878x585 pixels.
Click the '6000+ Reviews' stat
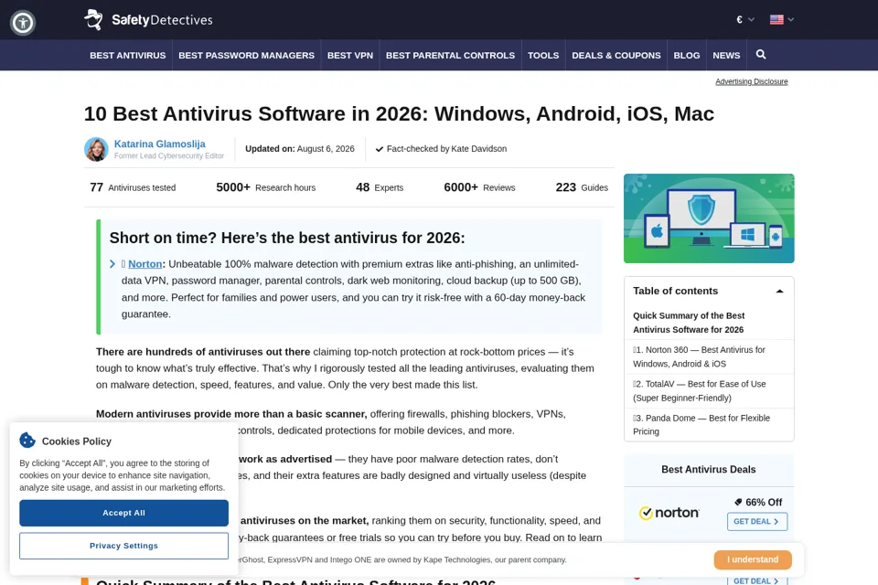[x=479, y=187]
